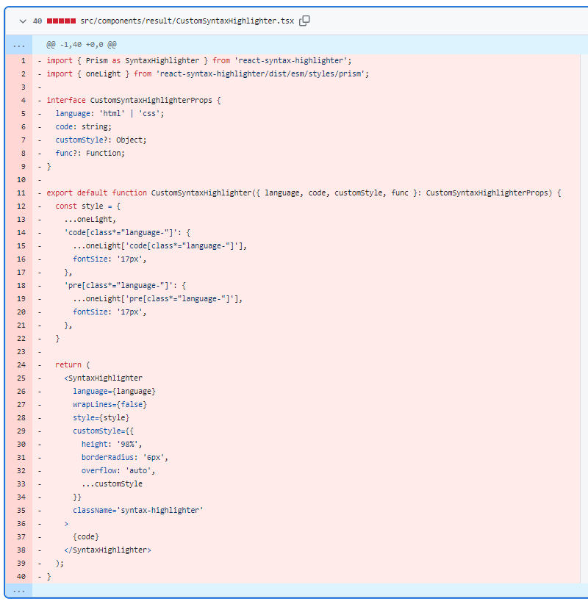Click line number 24 at return statement
The width and height of the screenshot is (588, 604).
[x=21, y=364]
